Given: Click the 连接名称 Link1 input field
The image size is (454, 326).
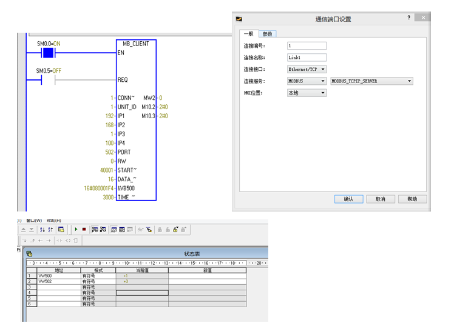Looking at the screenshot, I should (x=307, y=58).
